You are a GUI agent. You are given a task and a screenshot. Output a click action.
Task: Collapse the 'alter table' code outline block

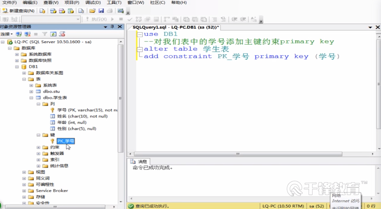pos(140,49)
